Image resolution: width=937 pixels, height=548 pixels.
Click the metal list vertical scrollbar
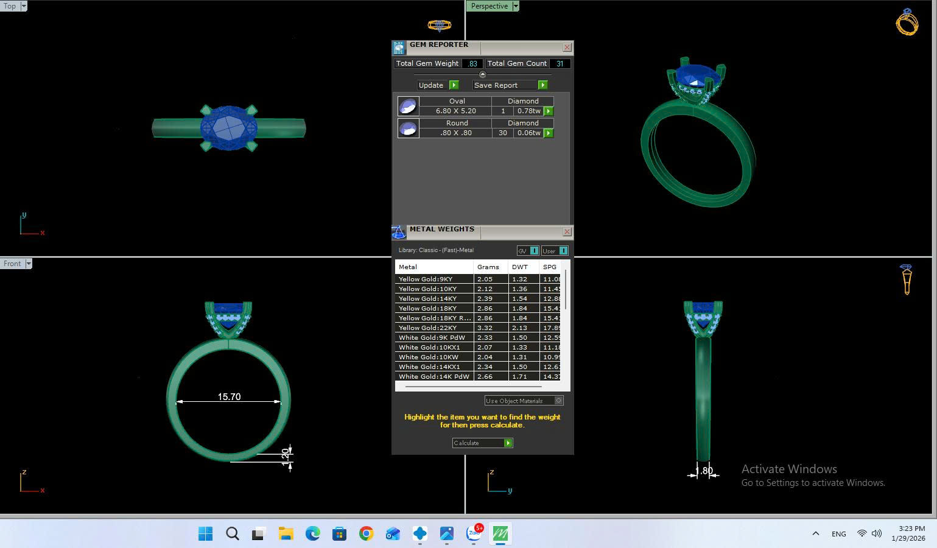coord(566,290)
